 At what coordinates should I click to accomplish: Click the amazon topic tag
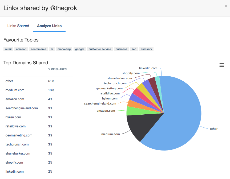pos(21,49)
